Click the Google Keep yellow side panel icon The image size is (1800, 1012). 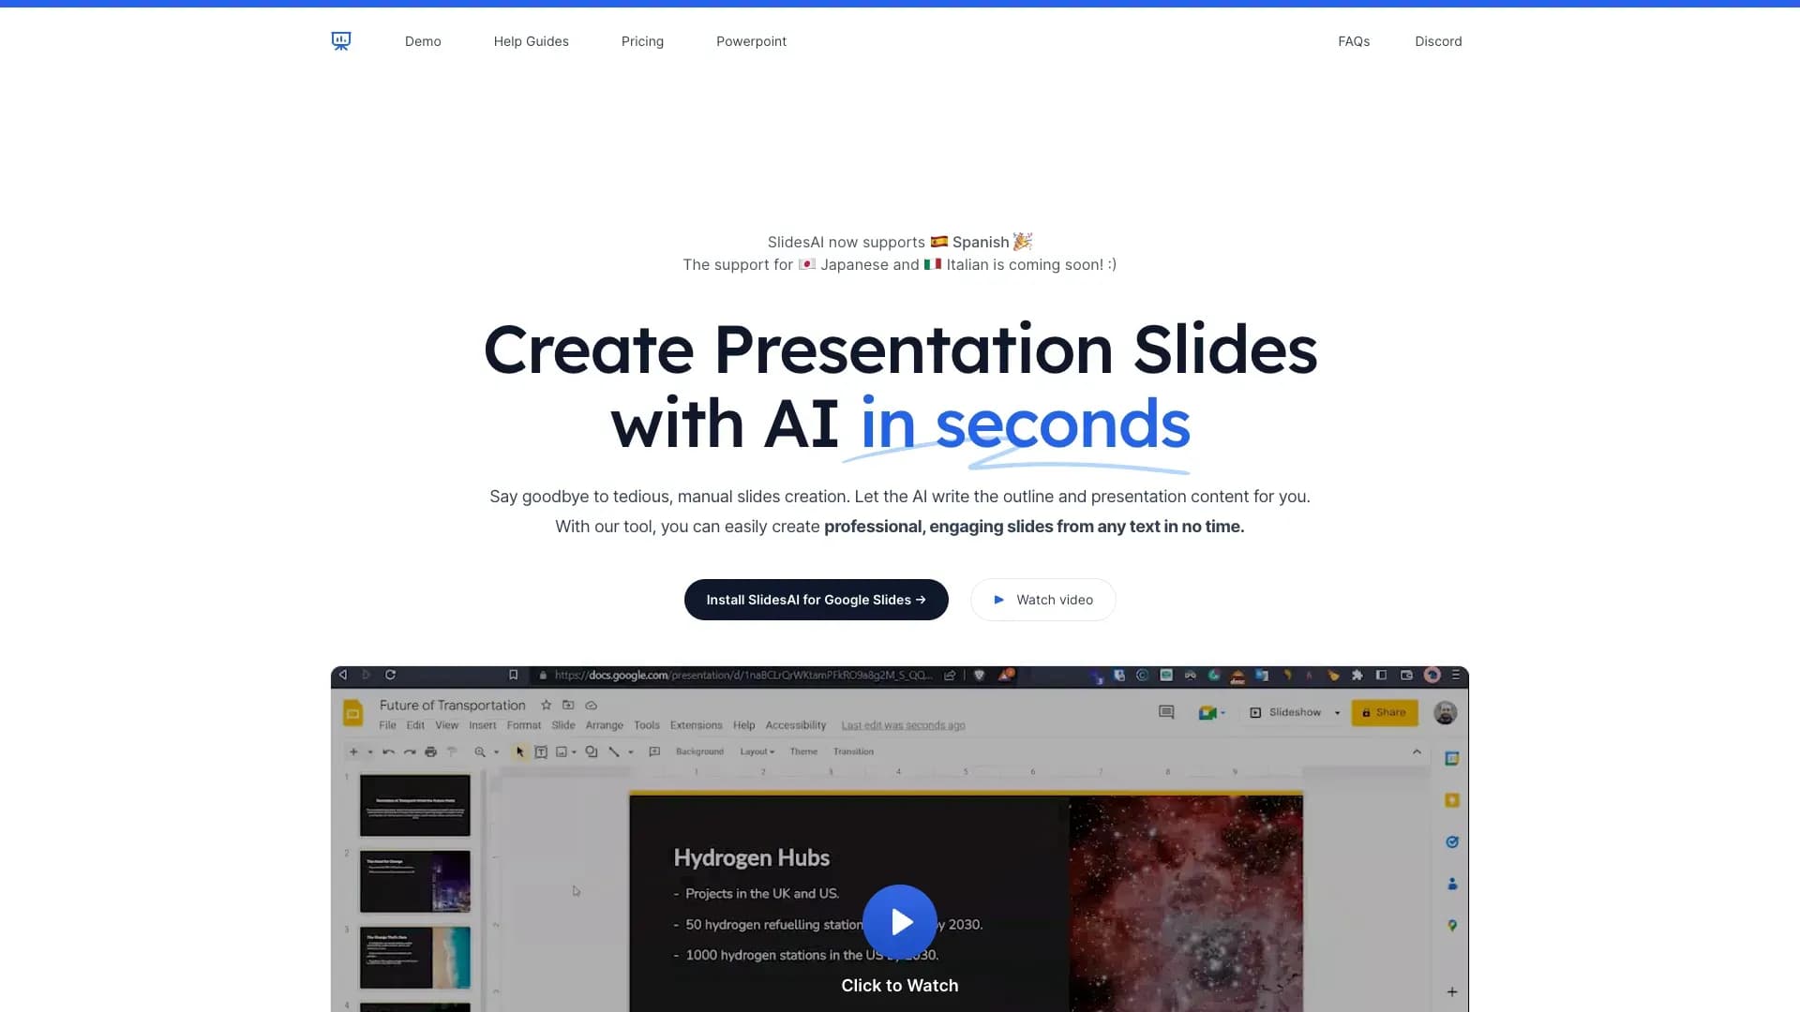tap(1452, 800)
